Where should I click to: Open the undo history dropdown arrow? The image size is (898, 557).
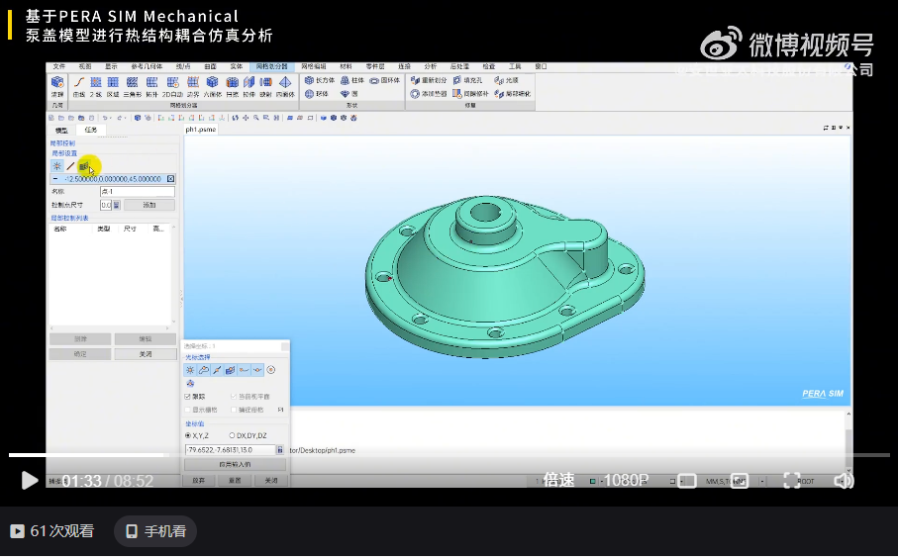click(111, 118)
